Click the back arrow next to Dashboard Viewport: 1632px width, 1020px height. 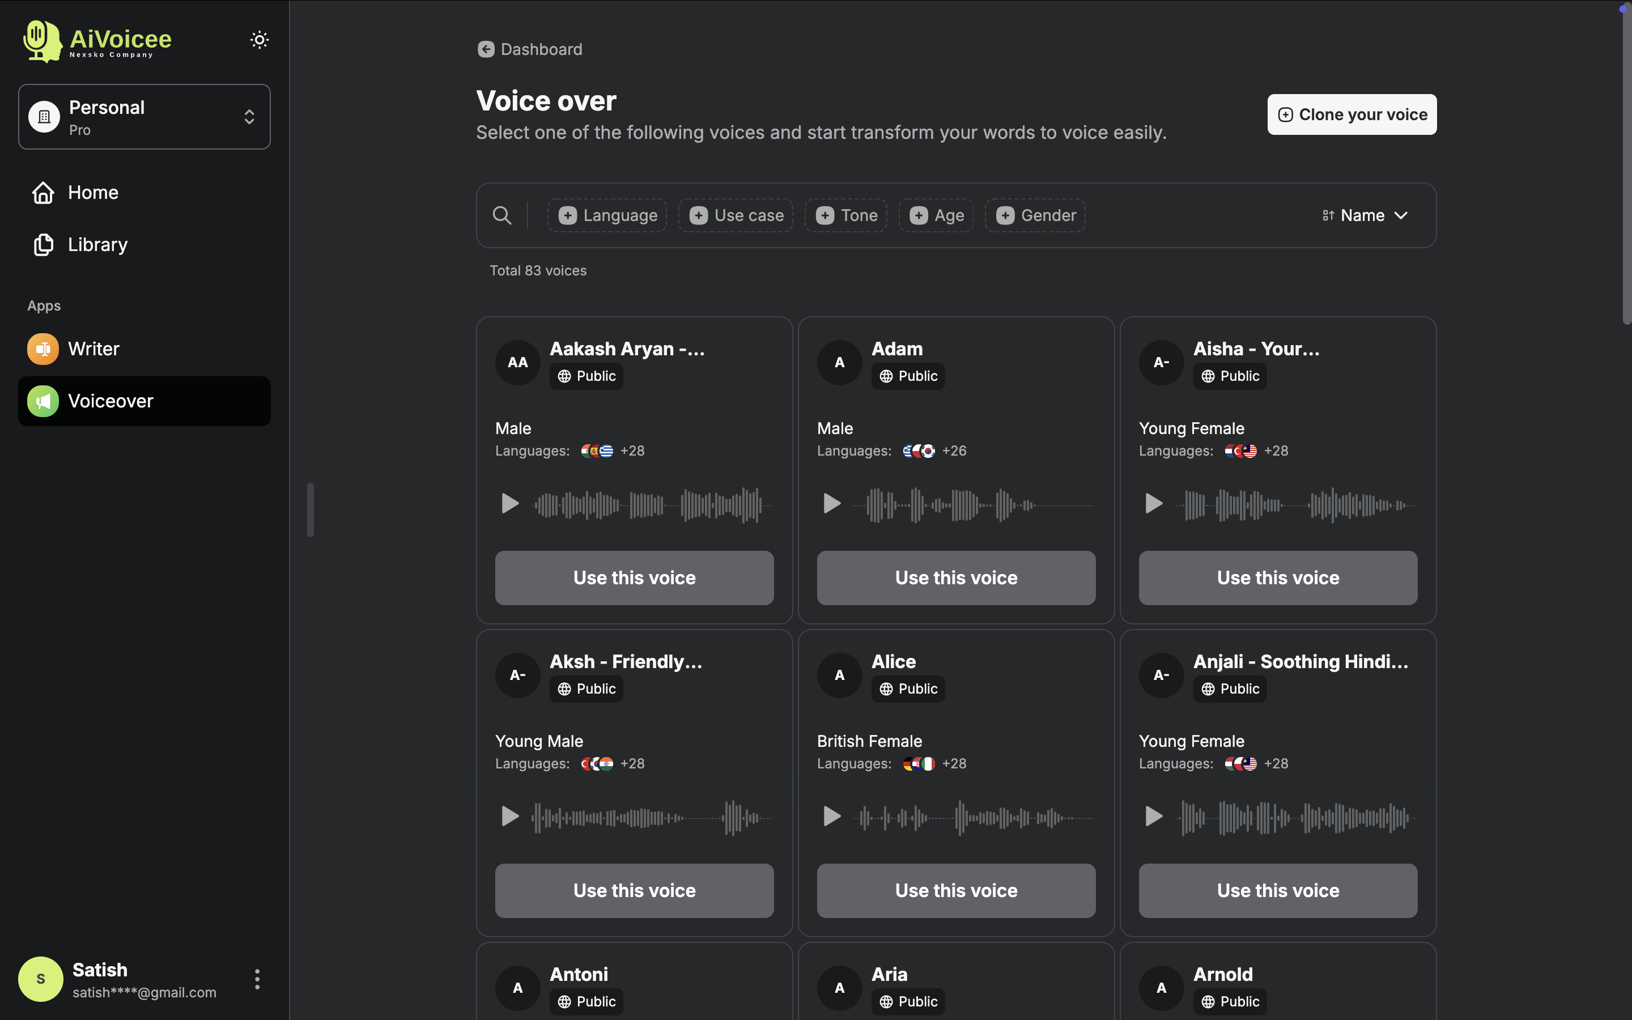pyautogui.click(x=486, y=49)
